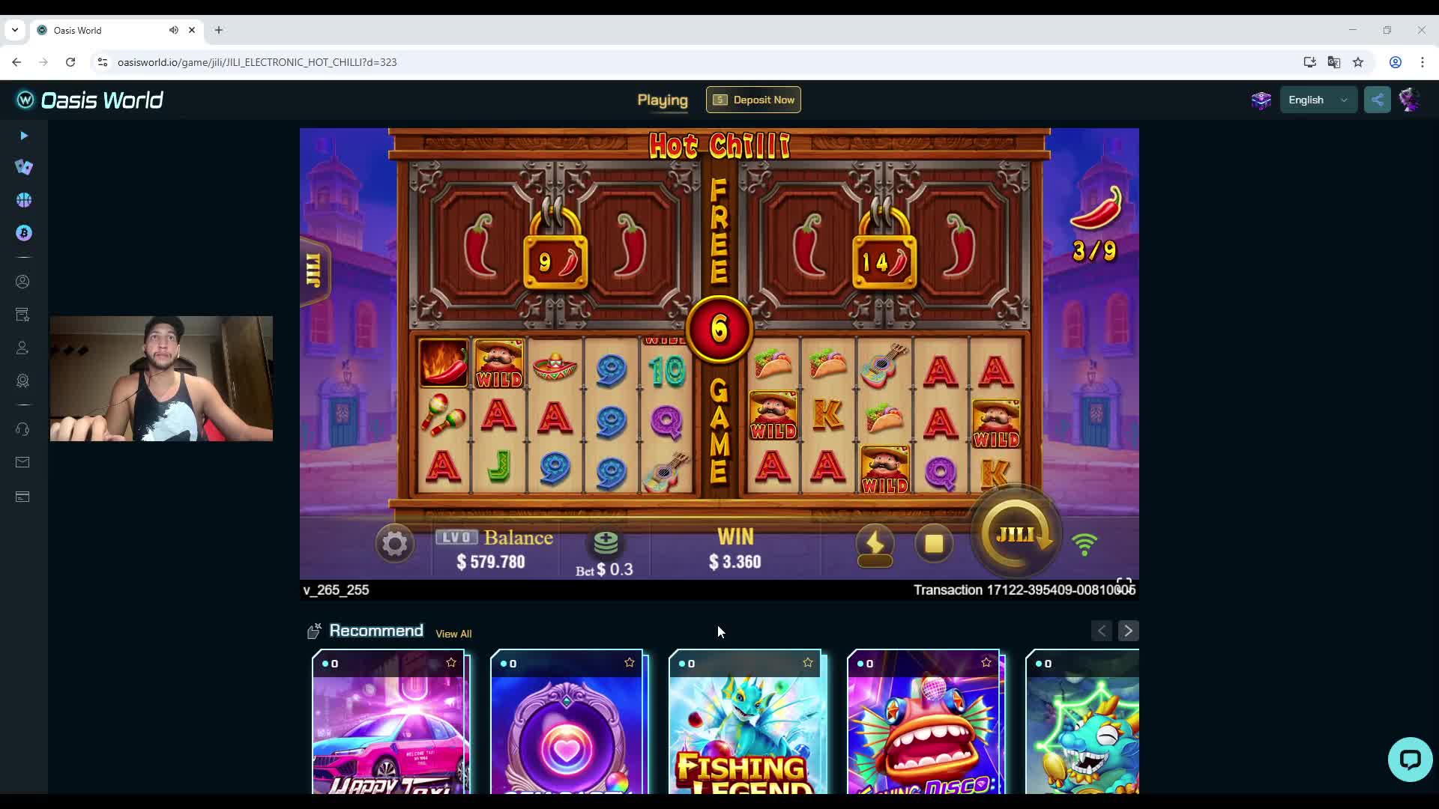
Task: Toggle the turbo lightning bolt button
Action: tap(875, 544)
